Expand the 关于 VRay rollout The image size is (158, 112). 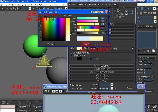(102, 81)
